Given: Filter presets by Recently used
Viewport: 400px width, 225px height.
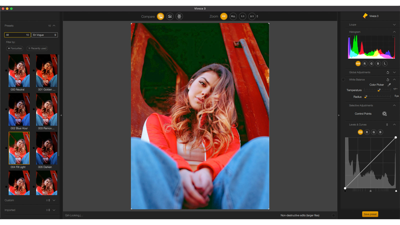Looking at the screenshot, I should (x=37, y=48).
